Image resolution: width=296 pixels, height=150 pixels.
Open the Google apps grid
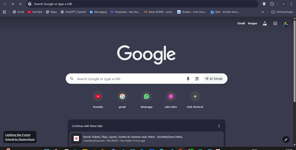click(x=275, y=23)
